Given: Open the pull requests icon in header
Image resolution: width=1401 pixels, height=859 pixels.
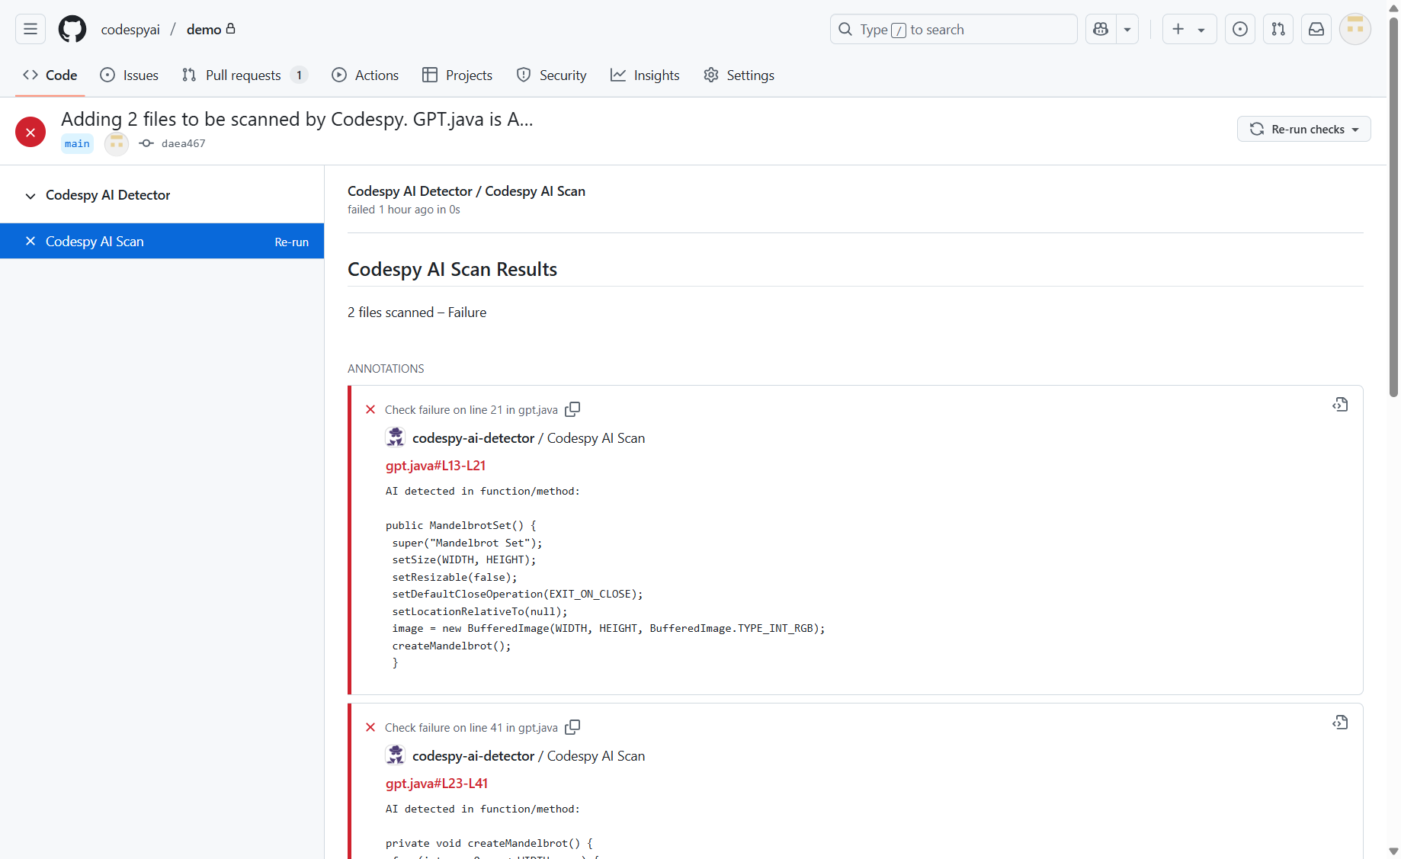Looking at the screenshot, I should (1278, 29).
